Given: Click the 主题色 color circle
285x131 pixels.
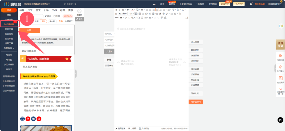Looking at the screenshot, I should 79,11.
